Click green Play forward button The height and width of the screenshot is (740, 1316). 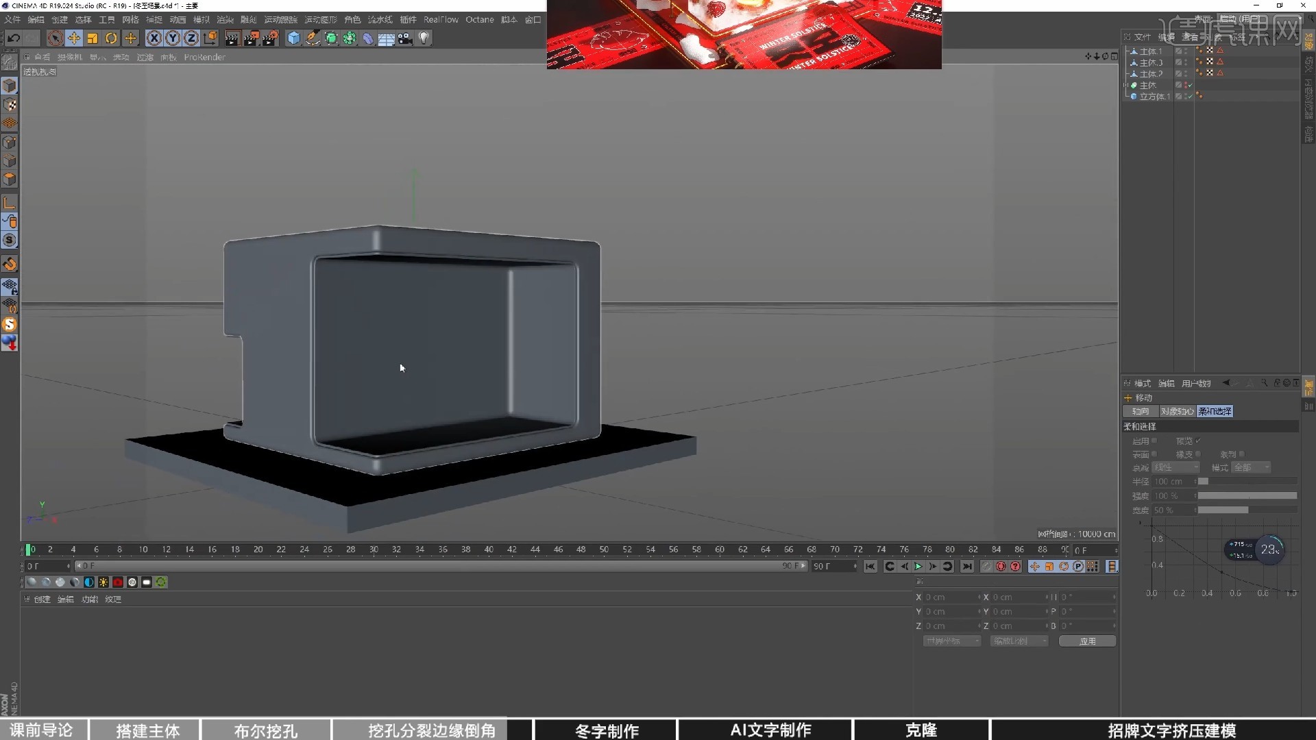[918, 567]
